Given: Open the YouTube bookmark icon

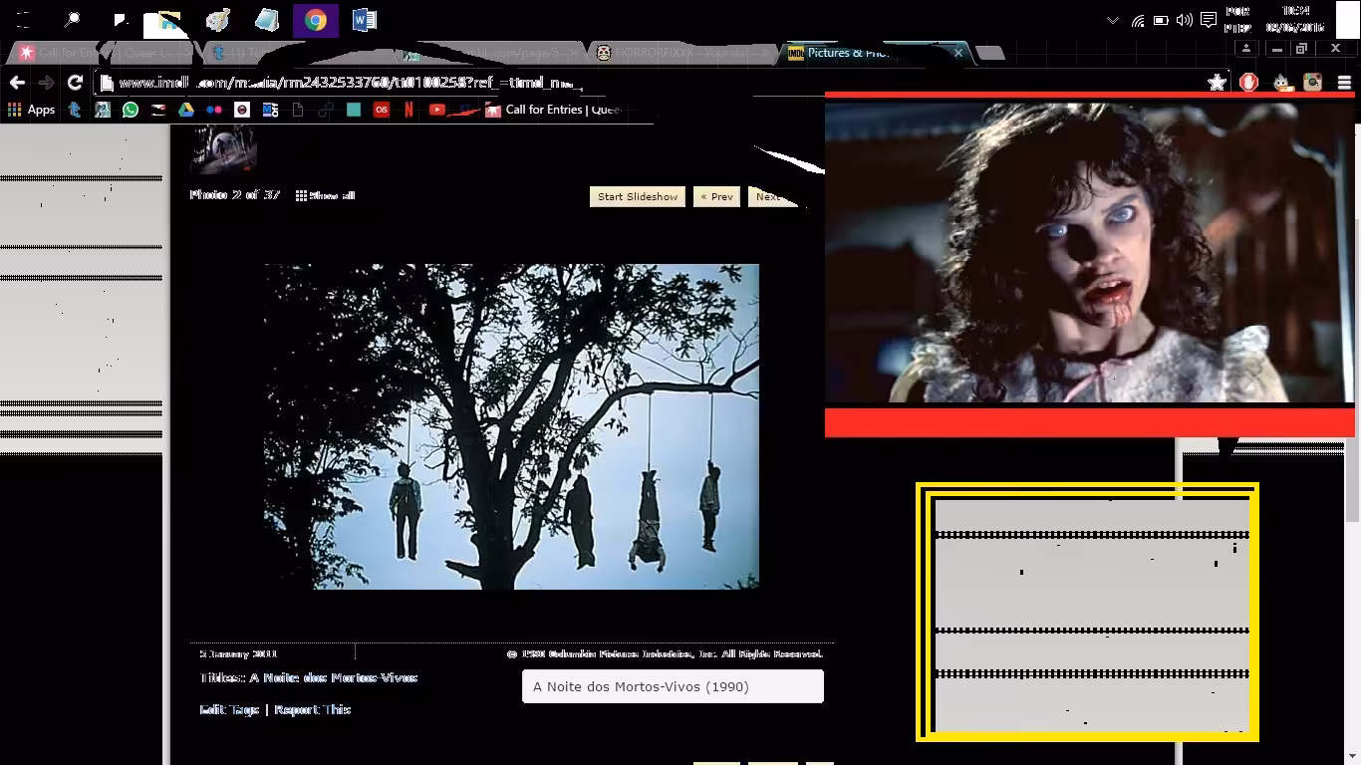Looking at the screenshot, I should [x=436, y=110].
